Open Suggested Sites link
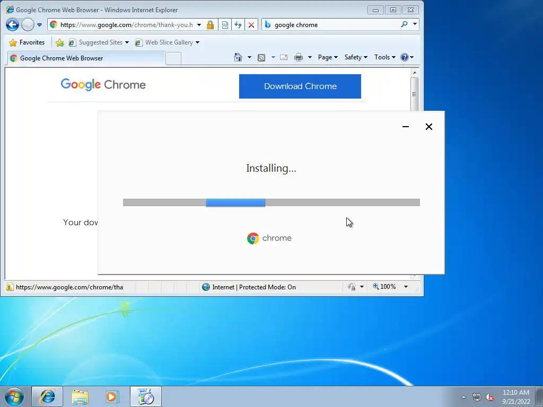543x407 pixels. [x=98, y=42]
